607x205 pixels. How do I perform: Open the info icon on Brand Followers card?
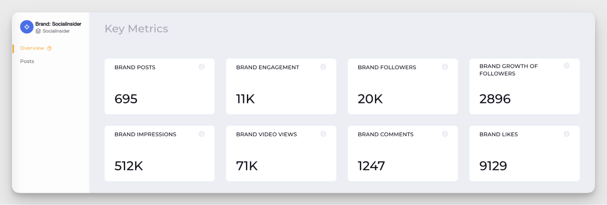[445, 67]
